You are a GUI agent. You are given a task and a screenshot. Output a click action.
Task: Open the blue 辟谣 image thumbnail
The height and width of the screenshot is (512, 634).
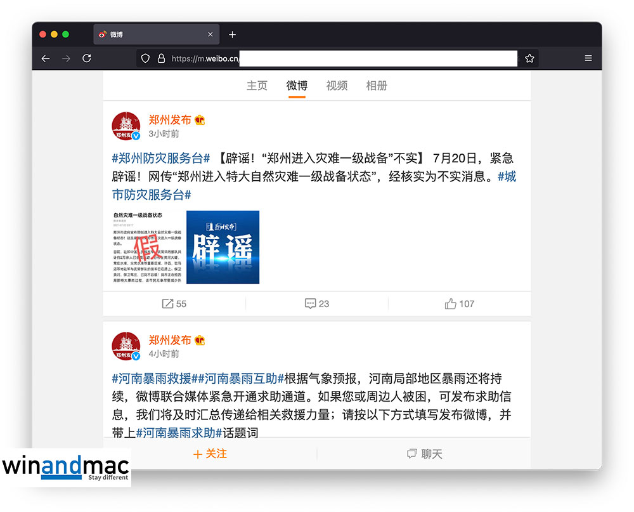point(223,247)
